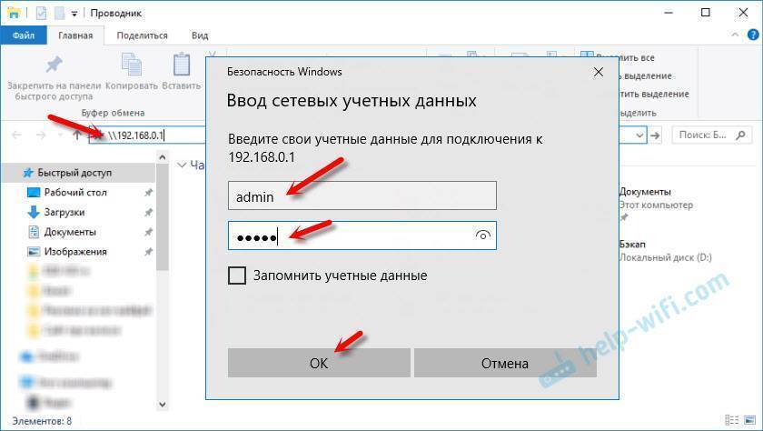Expand the address bar history dropdown
The width and height of the screenshot is (763, 431).
(x=639, y=135)
